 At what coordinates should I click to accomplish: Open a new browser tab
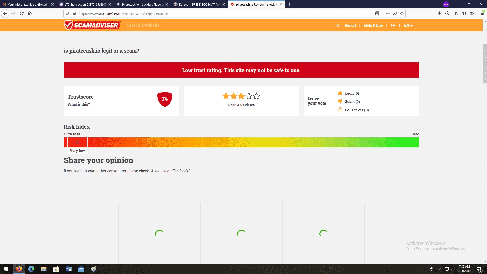[289, 4]
